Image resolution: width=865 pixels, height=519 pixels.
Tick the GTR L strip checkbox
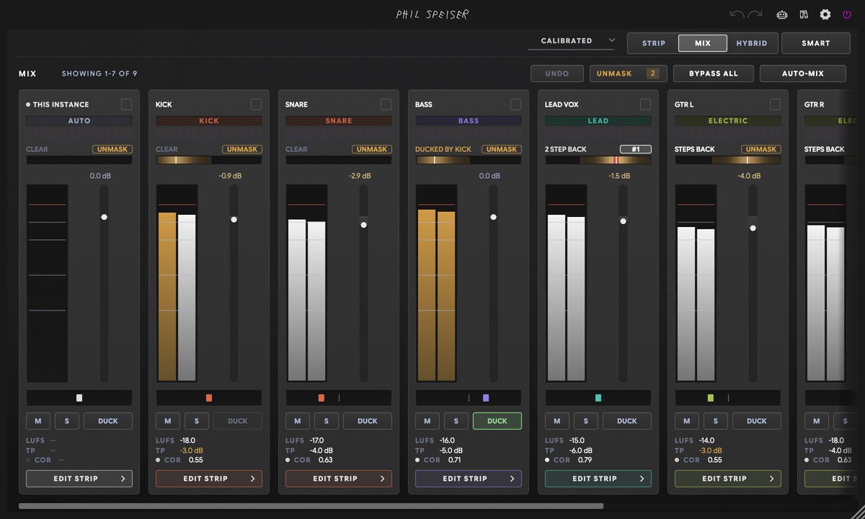(x=775, y=105)
